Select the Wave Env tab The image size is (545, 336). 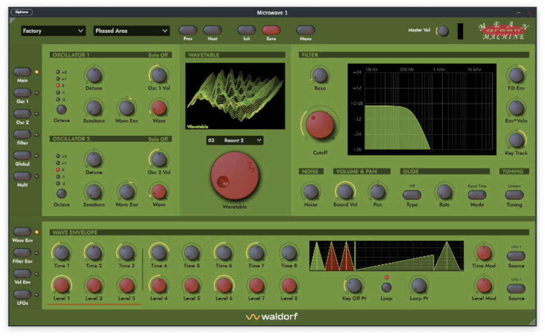coord(22,232)
